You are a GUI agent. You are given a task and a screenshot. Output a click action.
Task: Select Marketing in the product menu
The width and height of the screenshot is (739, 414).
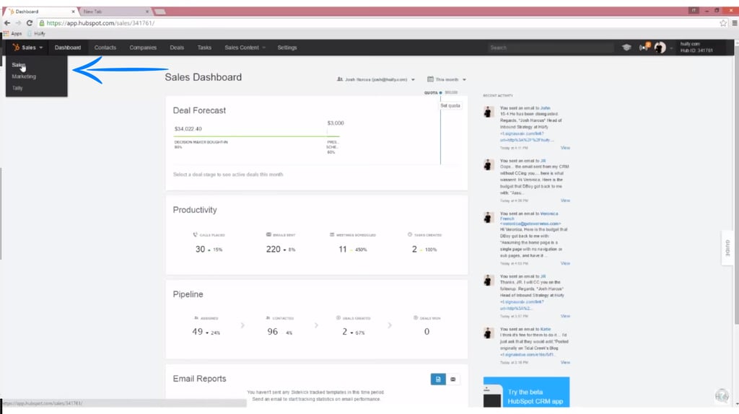point(24,76)
